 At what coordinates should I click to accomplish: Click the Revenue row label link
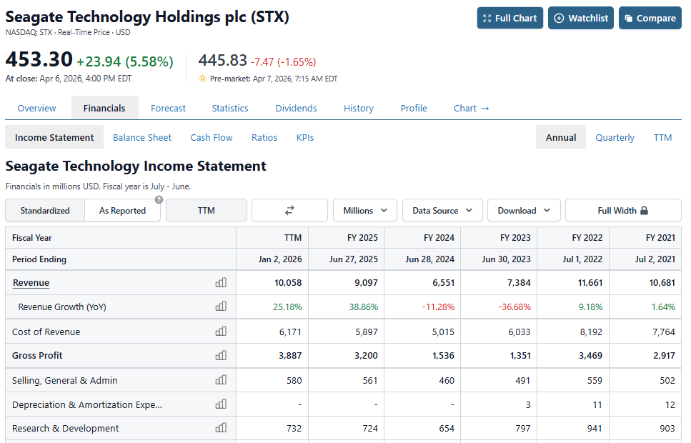pyautogui.click(x=31, y=282)
